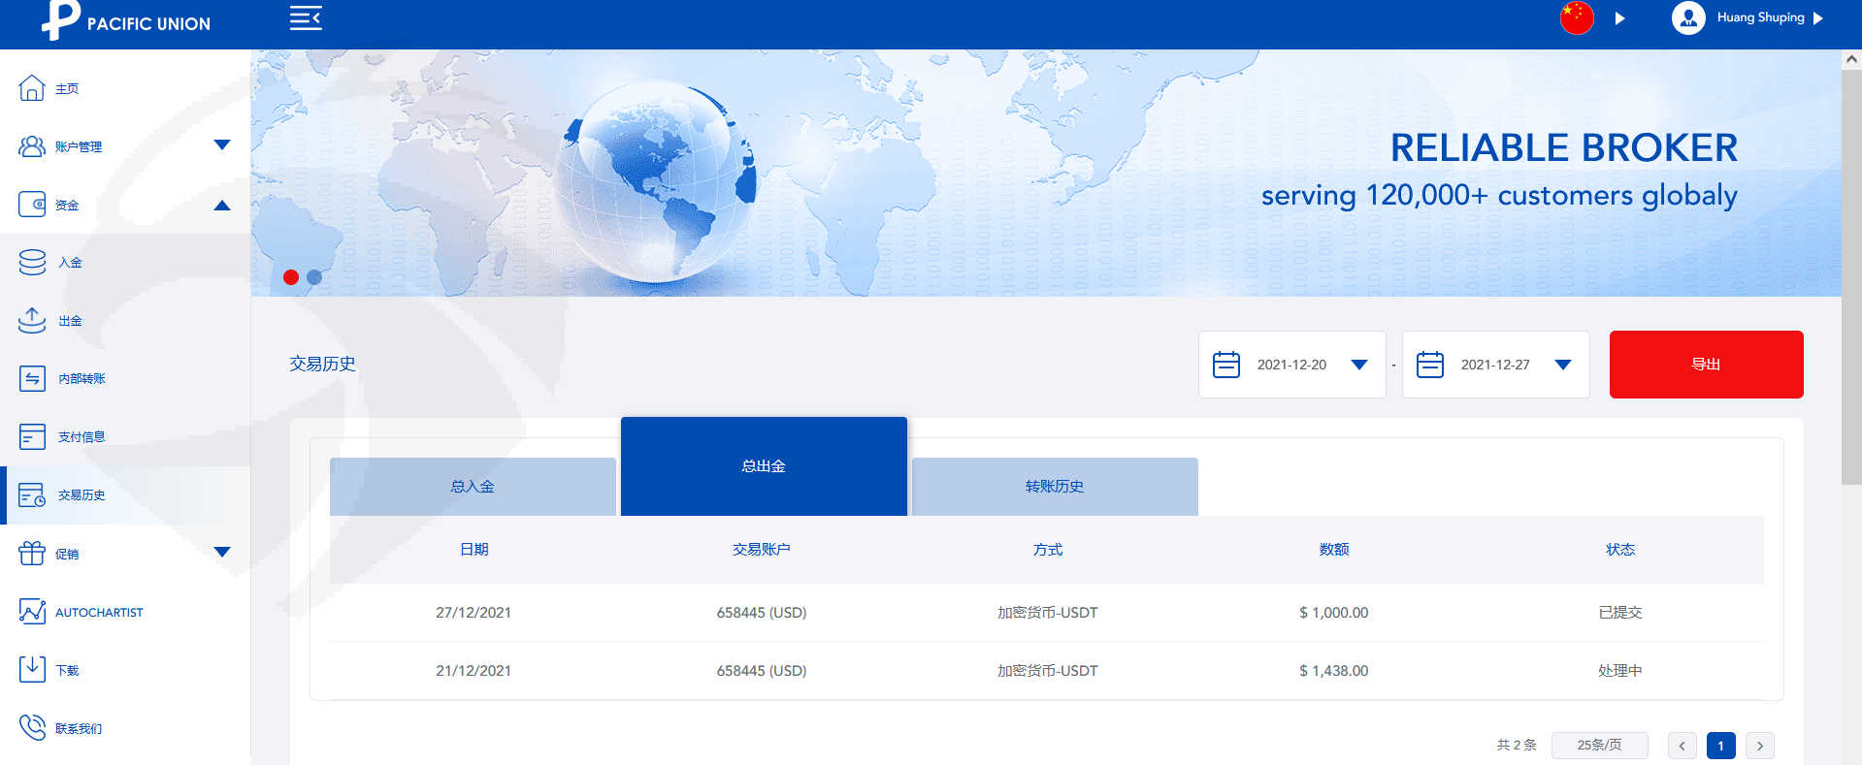Open internal transfer (内部转账) icon
Image resolution: width=1862 pixels, height=765 pixels.
point(32,378)
